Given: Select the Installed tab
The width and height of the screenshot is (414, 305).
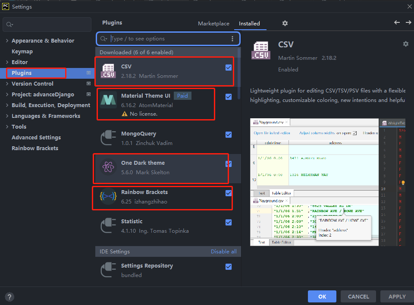Looking at the screenshot, I should coord(249,23).
